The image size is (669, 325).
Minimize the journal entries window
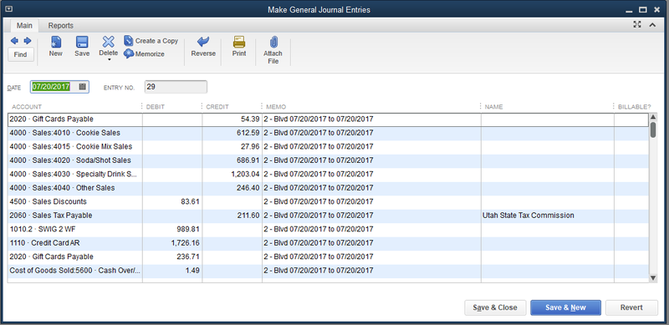click(629, 10)
